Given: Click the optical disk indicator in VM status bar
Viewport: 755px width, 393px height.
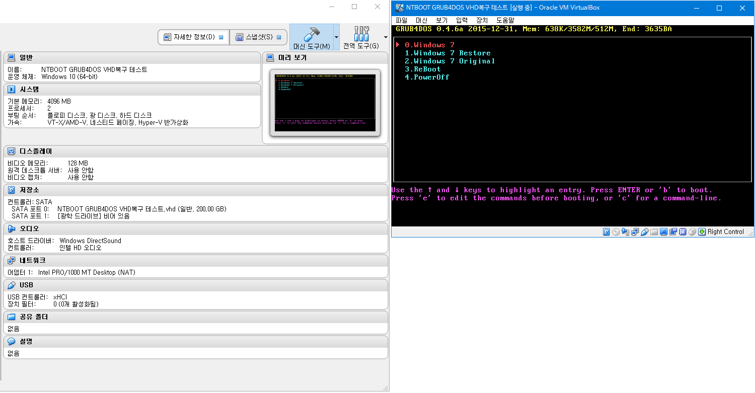Looking at the screenshot, I should 616,231.
